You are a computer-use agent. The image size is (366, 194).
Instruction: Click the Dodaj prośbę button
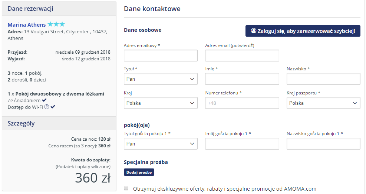coord(139,172)
